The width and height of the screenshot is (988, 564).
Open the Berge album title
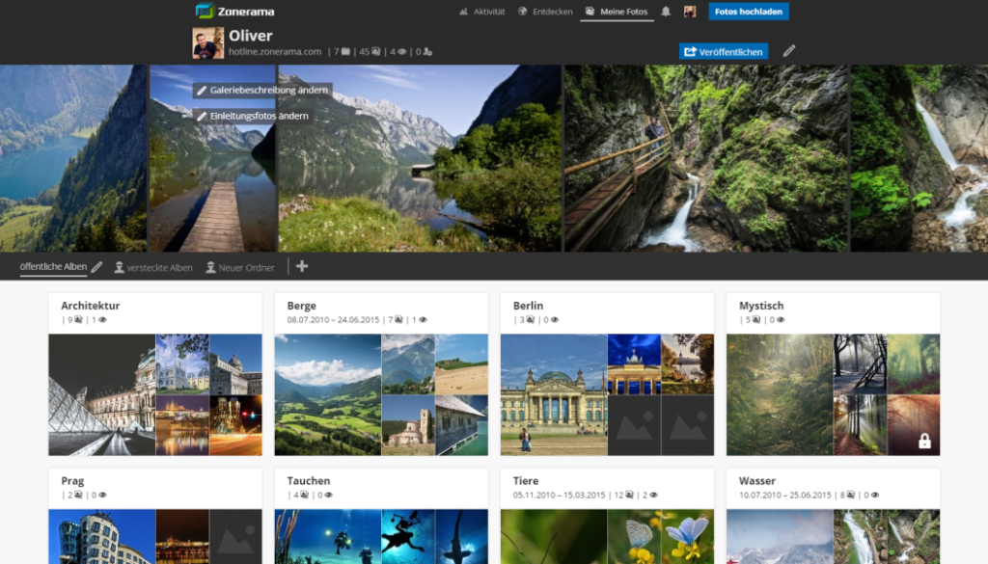(x=301, y=306)
